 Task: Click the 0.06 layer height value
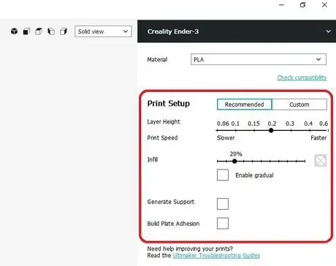[x=223, y=123]
